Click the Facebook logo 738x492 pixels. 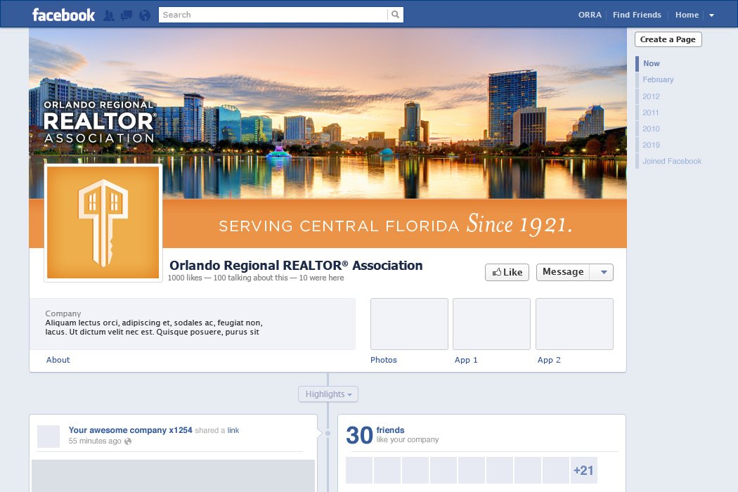(63, 15)
